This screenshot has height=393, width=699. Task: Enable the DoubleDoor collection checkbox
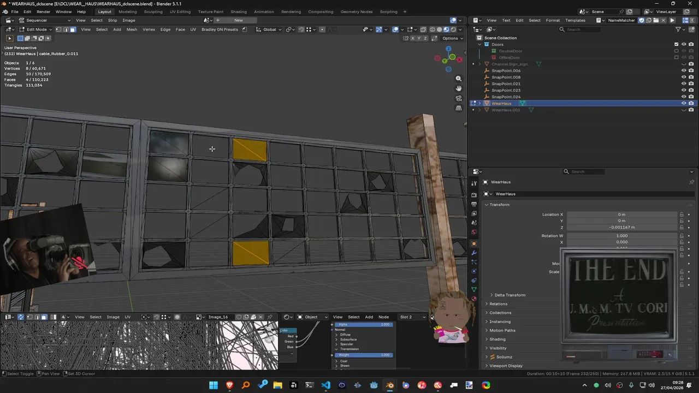coord(676,51)
